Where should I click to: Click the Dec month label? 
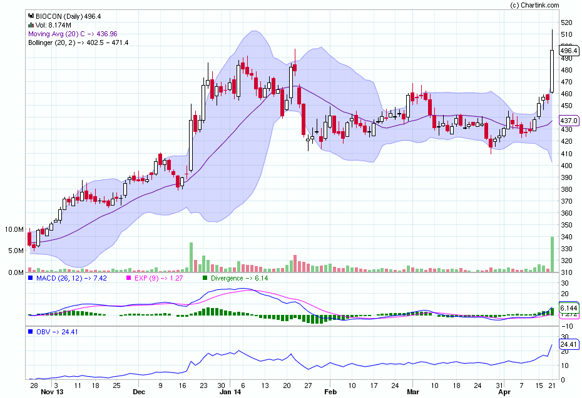pyautogui.click(x=139, y=392)
